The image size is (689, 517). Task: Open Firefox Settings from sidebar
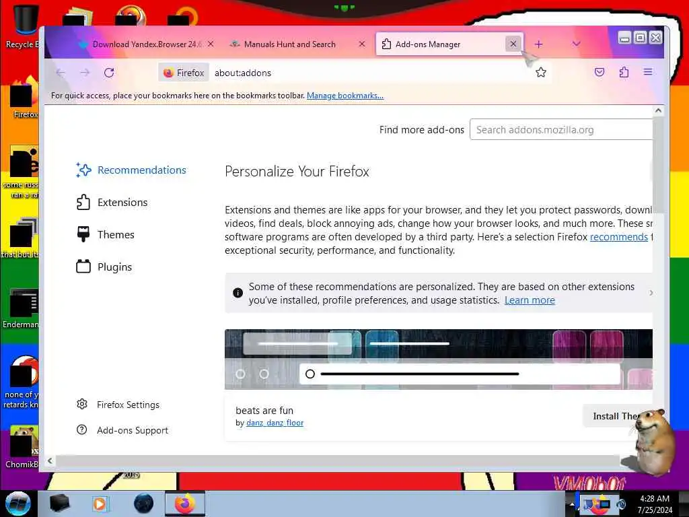118,405
